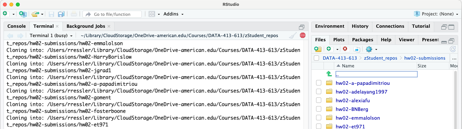
Task: Restore the Files pane size icon
Action: click(452, 41)
